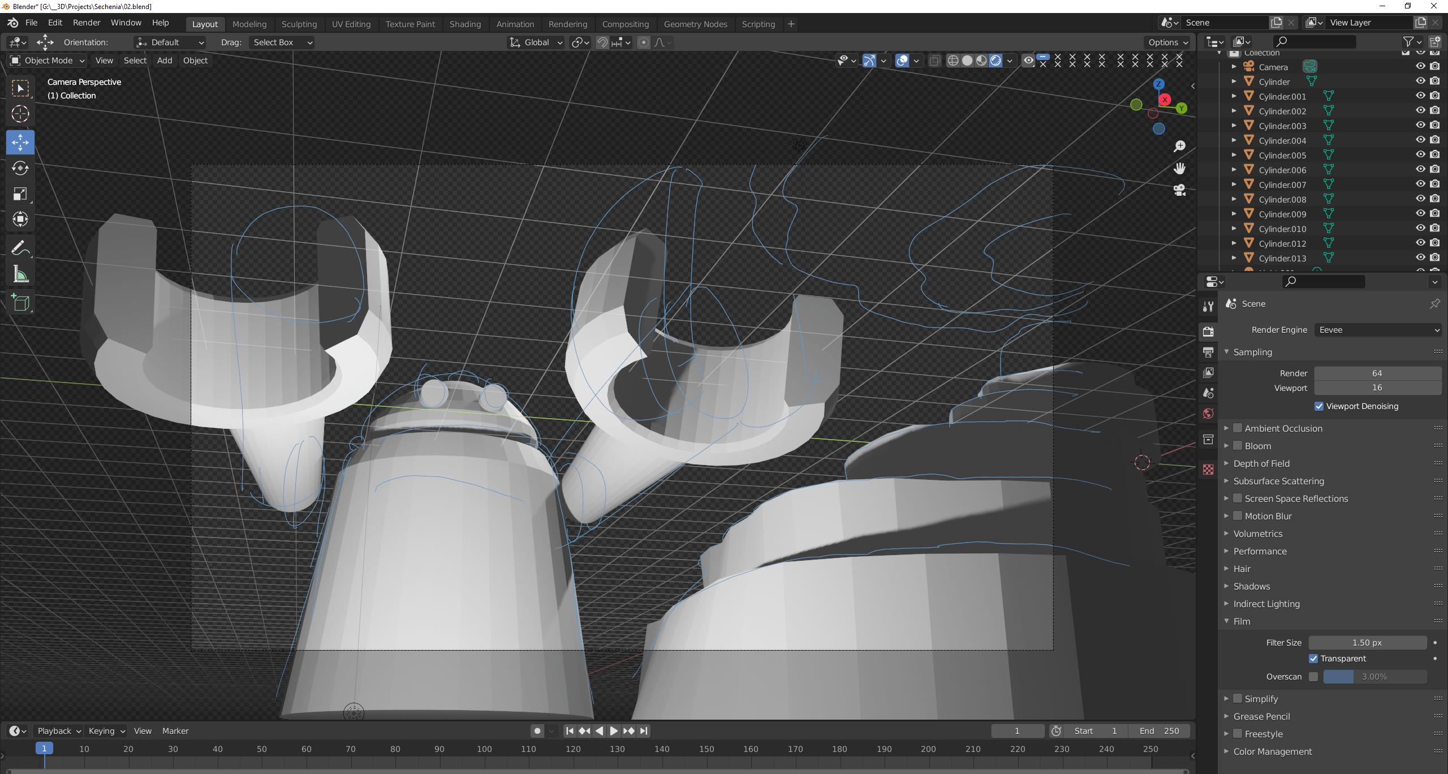This screenshot has height=774, width=1448.
Task: Open the World properties tab
Action: (1208, 414)
